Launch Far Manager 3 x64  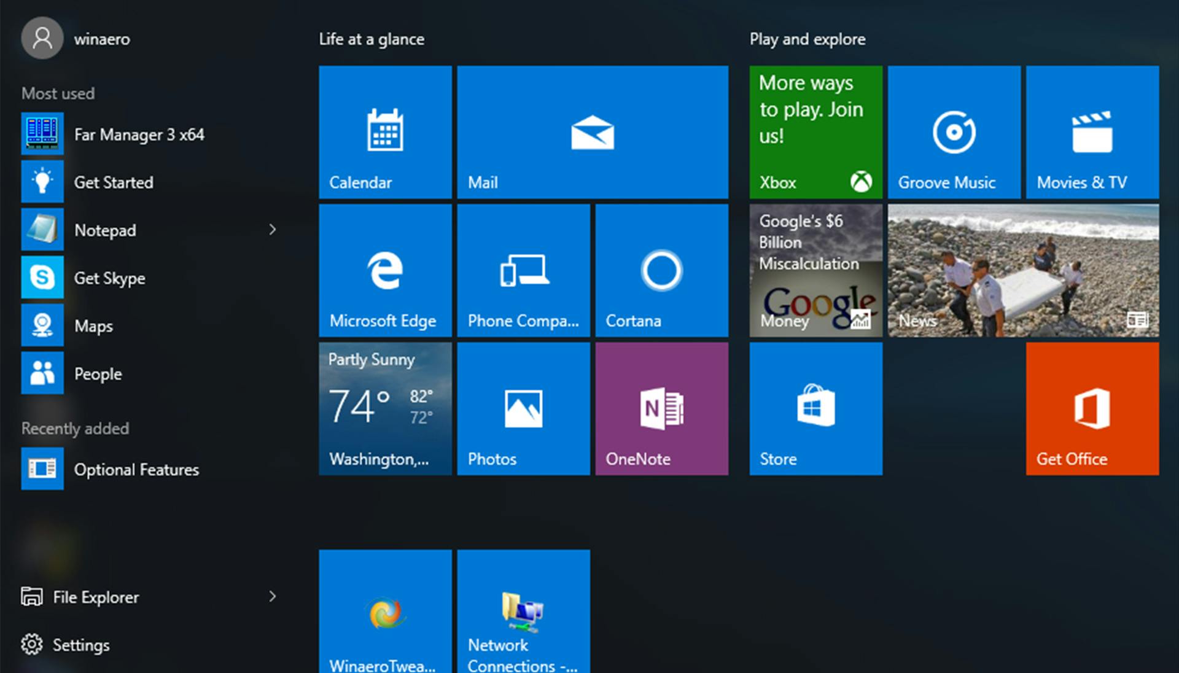139,134
